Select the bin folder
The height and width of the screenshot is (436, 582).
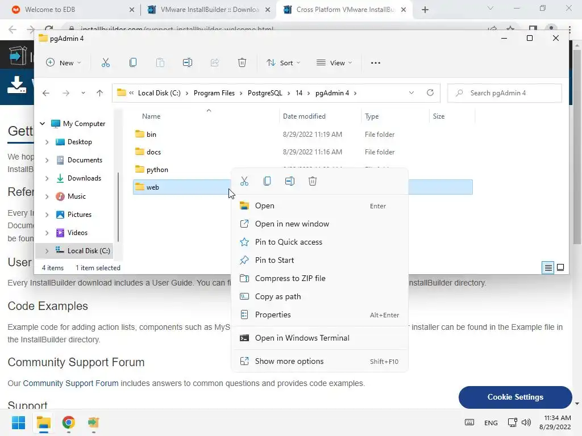302,134
